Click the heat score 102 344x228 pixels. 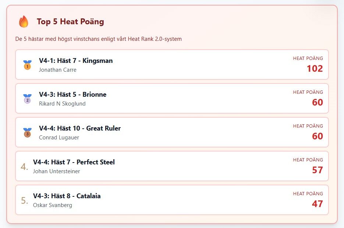315,68
